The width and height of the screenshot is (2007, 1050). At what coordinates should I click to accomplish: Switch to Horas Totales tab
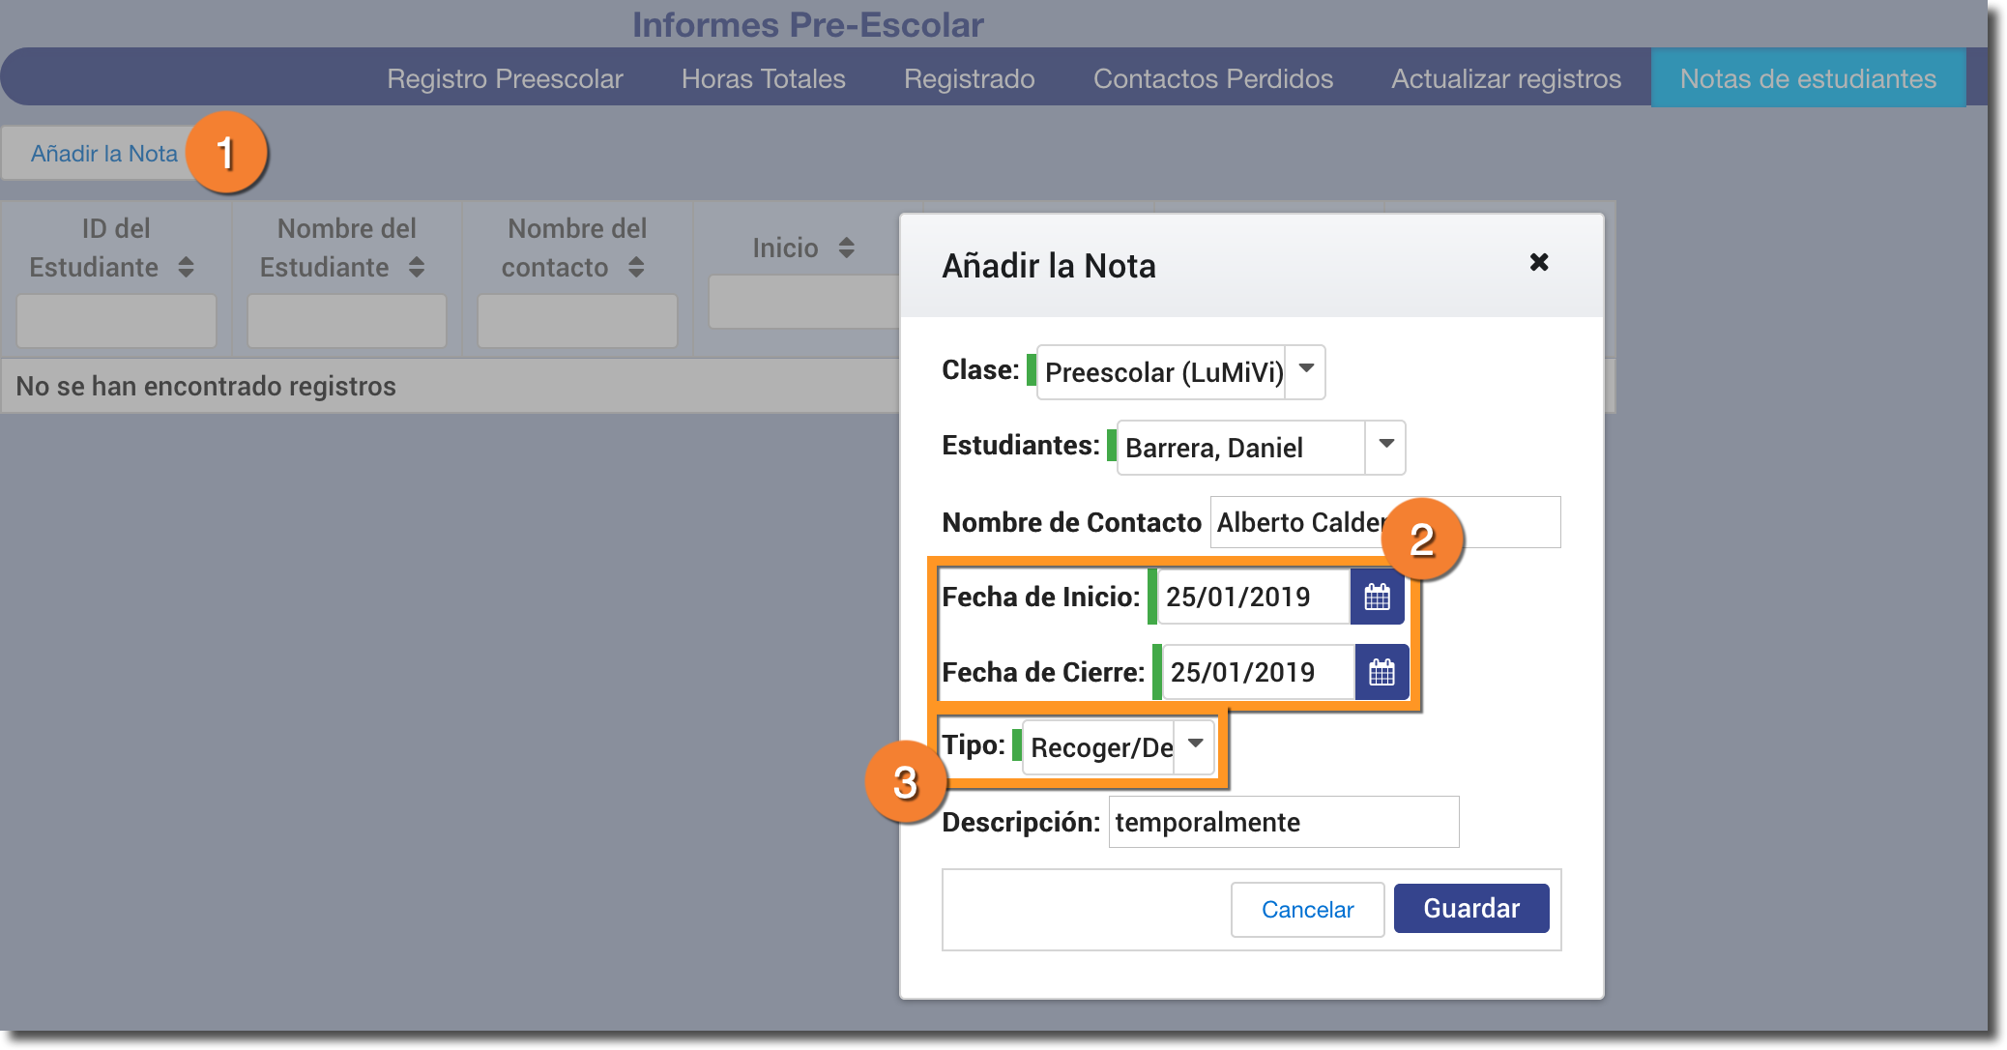coord(763,78)
